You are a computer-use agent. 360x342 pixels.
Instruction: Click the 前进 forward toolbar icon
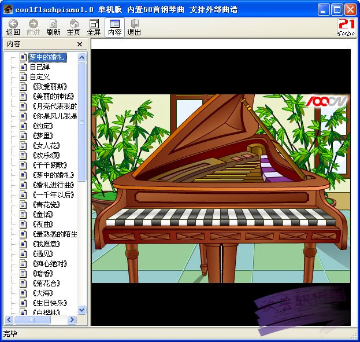click(34, 27)
